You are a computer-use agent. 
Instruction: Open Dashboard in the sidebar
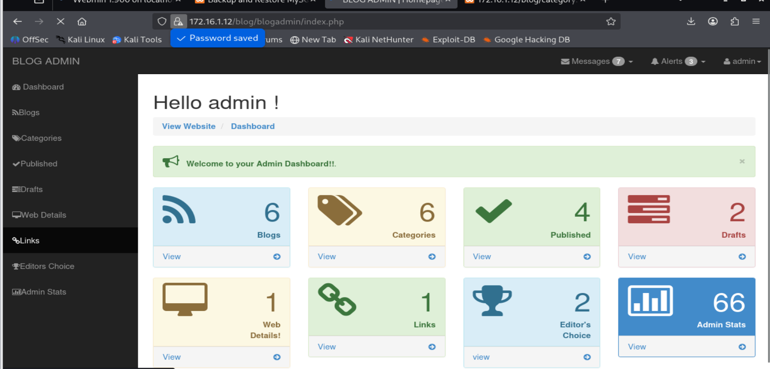71,87
